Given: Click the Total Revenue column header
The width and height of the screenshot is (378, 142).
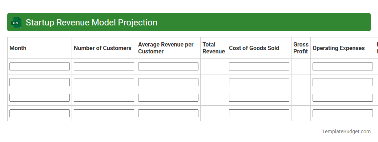Looking at the screenshot, I should point(214,48).
